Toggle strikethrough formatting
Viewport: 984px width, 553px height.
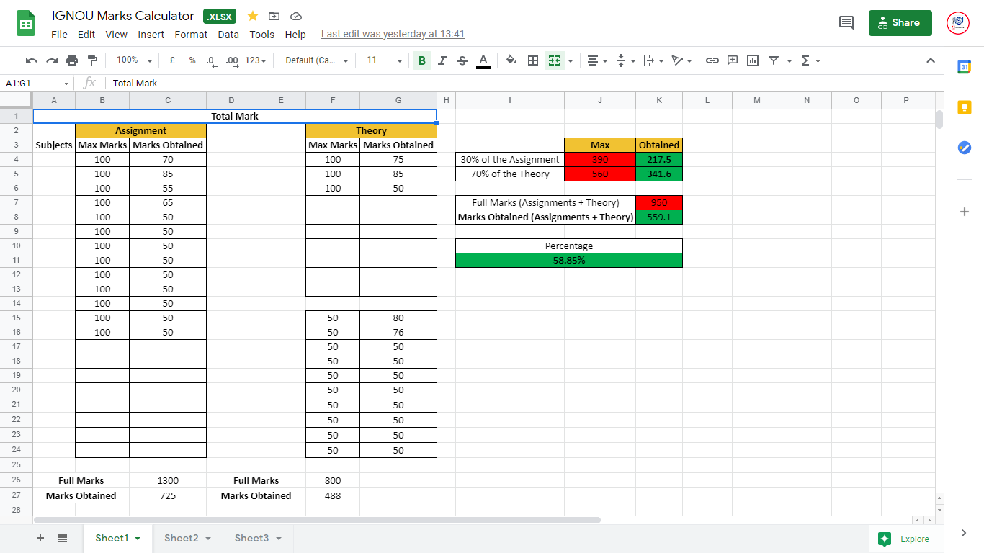(x=462, y=60)
